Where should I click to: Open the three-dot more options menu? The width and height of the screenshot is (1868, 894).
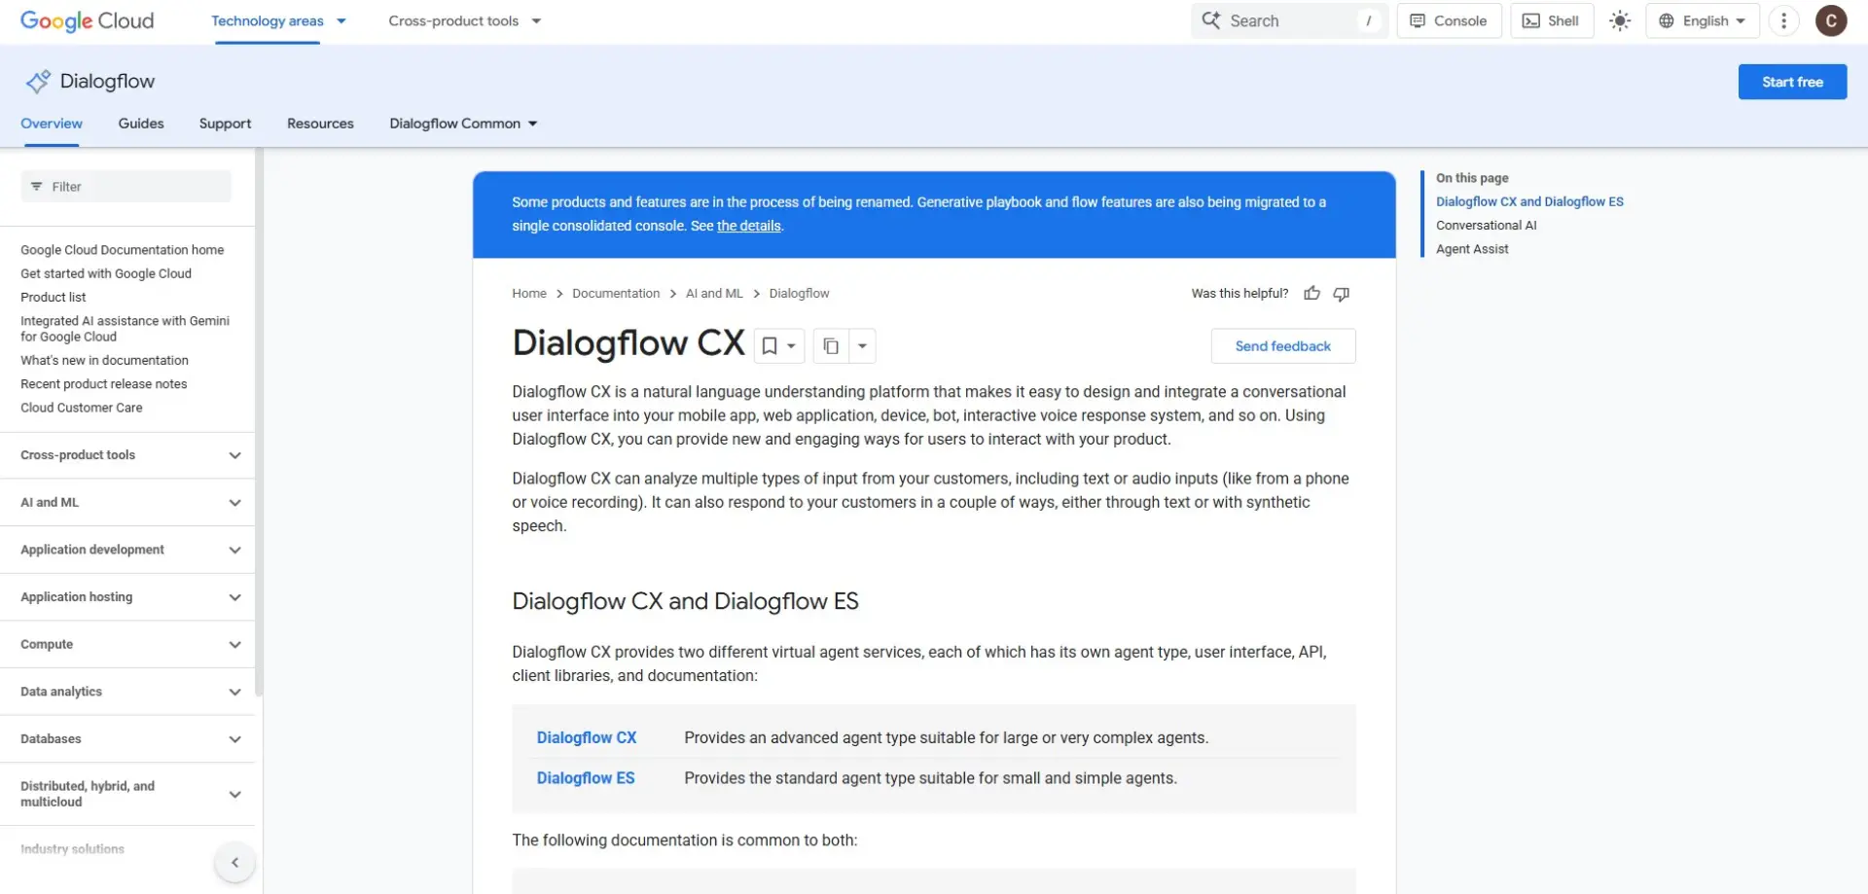(1783, 20)
